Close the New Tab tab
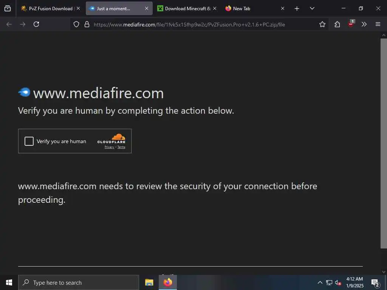Viewport: 387px width, 290px height. (x=283, y=8)
